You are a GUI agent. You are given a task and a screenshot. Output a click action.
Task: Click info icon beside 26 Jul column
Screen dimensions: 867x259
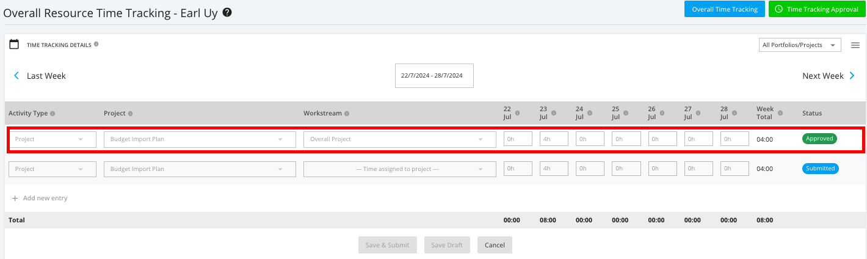point(662,113)
